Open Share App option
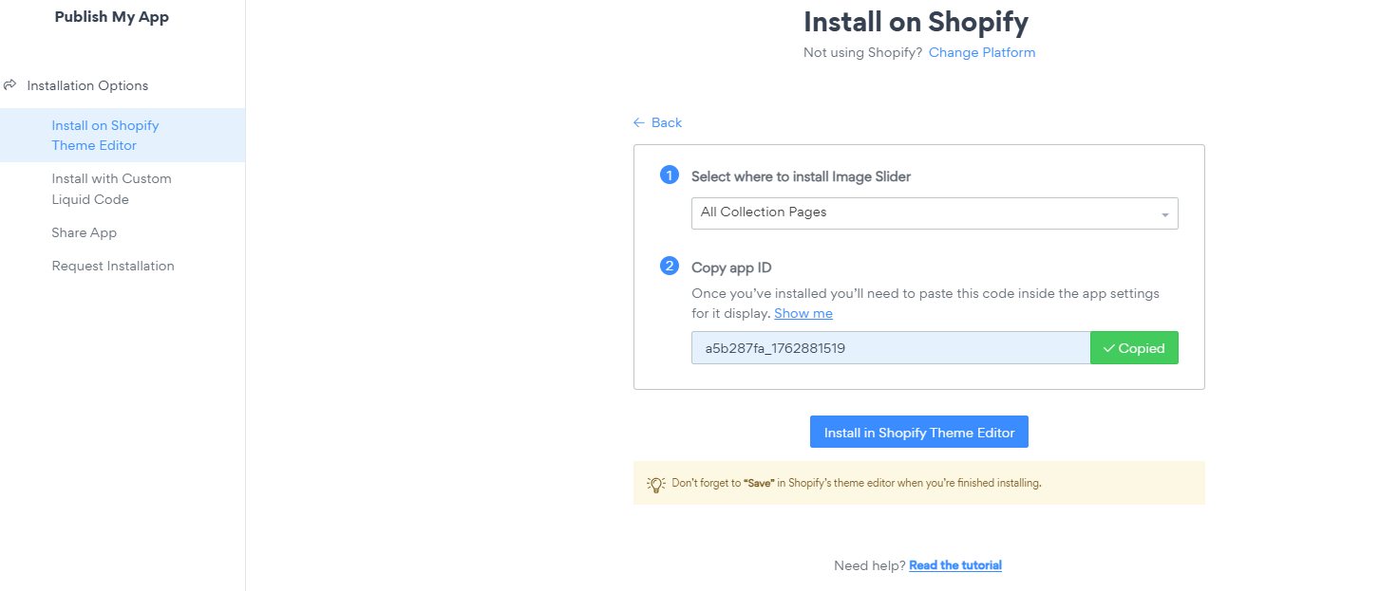Viewport: 1379px width, 591px height. point(84,232)
